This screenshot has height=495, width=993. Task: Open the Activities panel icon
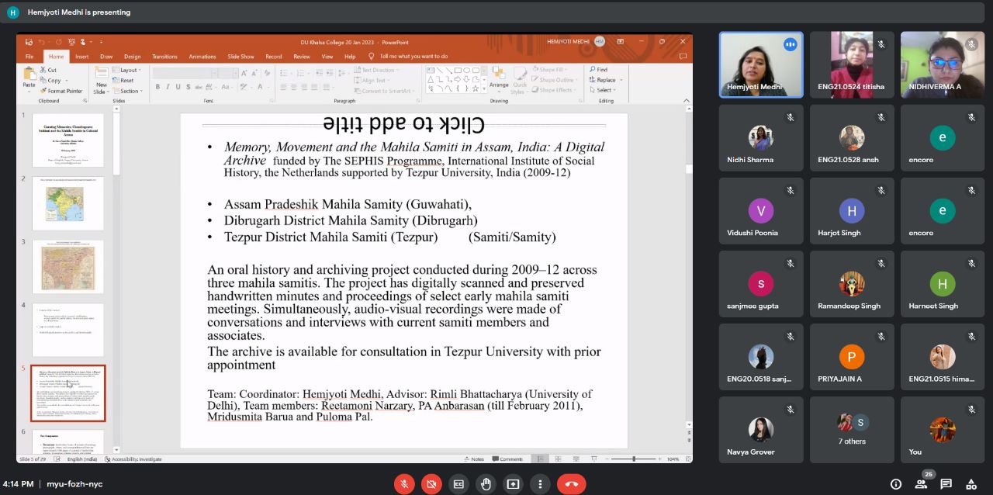tap(971, 484)
